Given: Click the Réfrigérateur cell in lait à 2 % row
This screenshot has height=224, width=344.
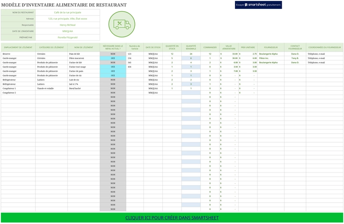Looking at the screenshot, I should point(18,84).
